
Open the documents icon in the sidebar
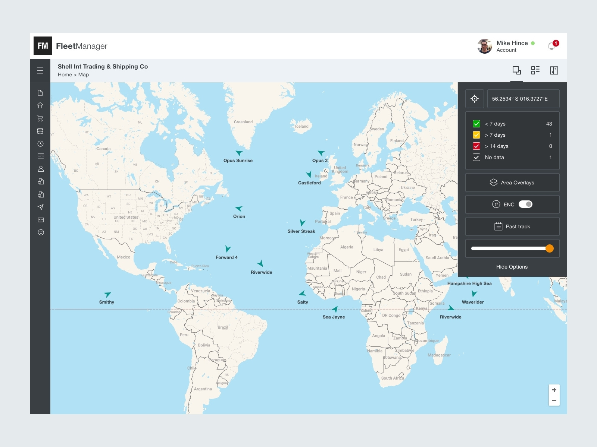point(41,92)
